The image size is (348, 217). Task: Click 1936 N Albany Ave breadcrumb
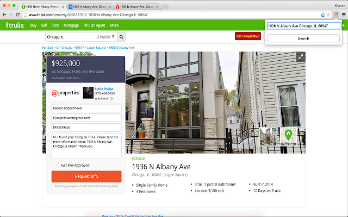121,48
